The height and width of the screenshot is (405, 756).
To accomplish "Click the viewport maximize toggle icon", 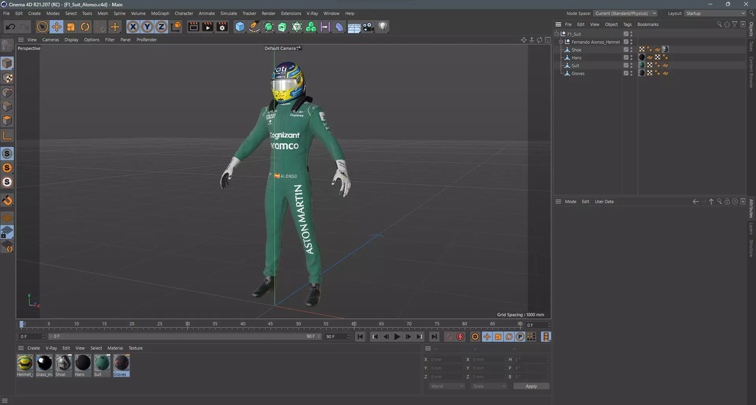I will (x=547, y=40).
